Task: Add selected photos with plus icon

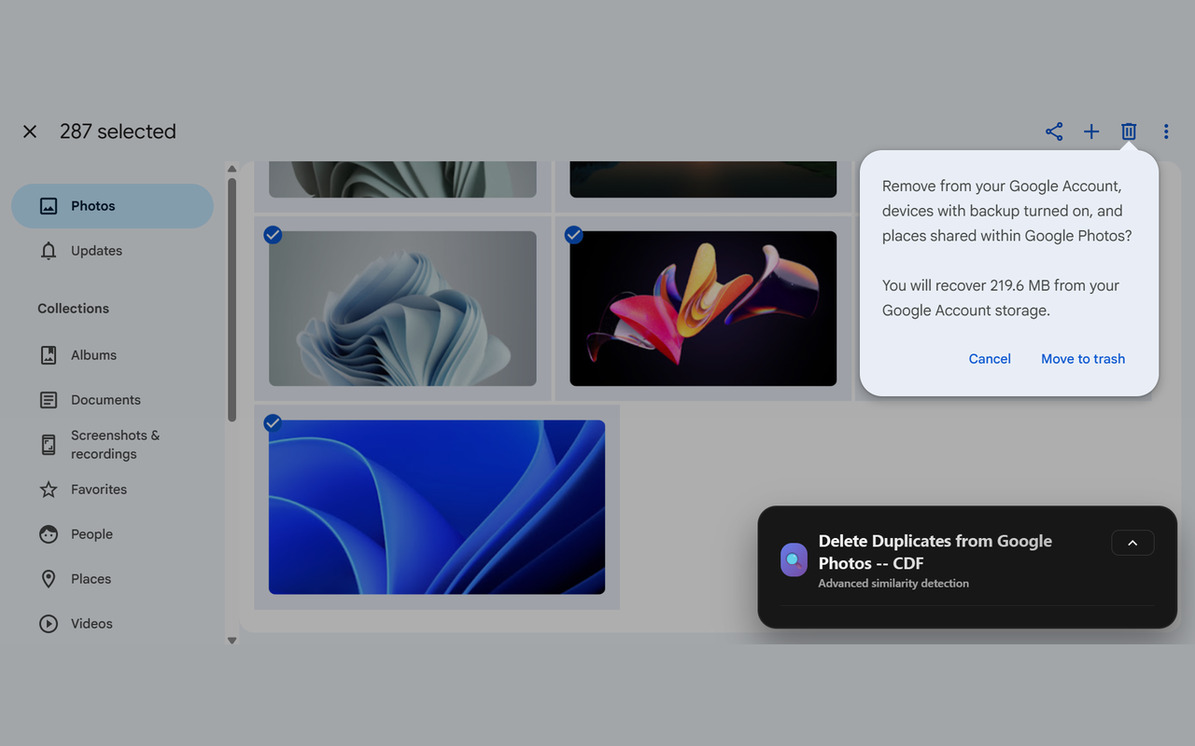Action: click(1091, 131)
